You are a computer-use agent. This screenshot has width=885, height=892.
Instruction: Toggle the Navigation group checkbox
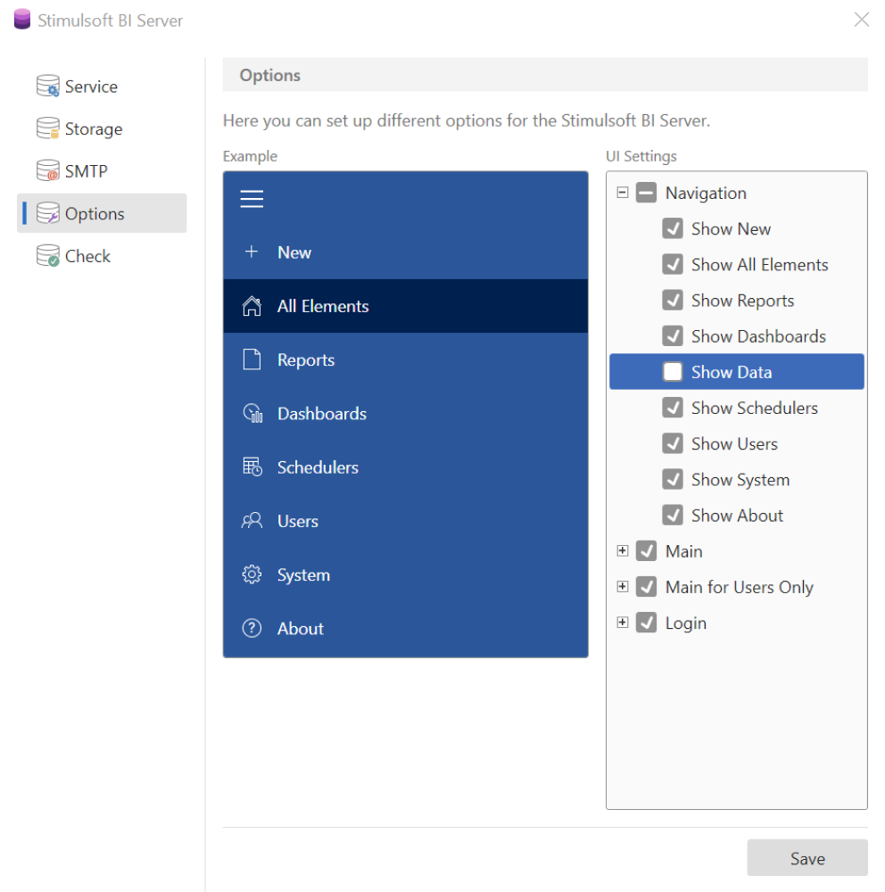click(x=646, y=193)
